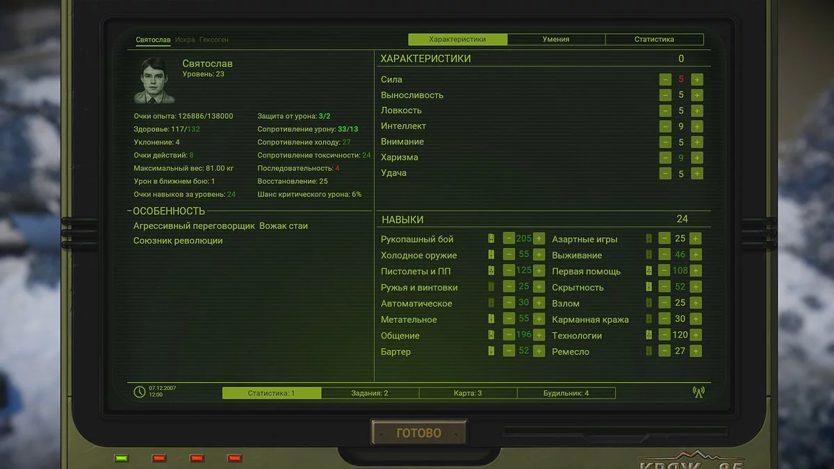Click the green indicator light
This screenshot has width=834, height=469.
coord(122,458)
